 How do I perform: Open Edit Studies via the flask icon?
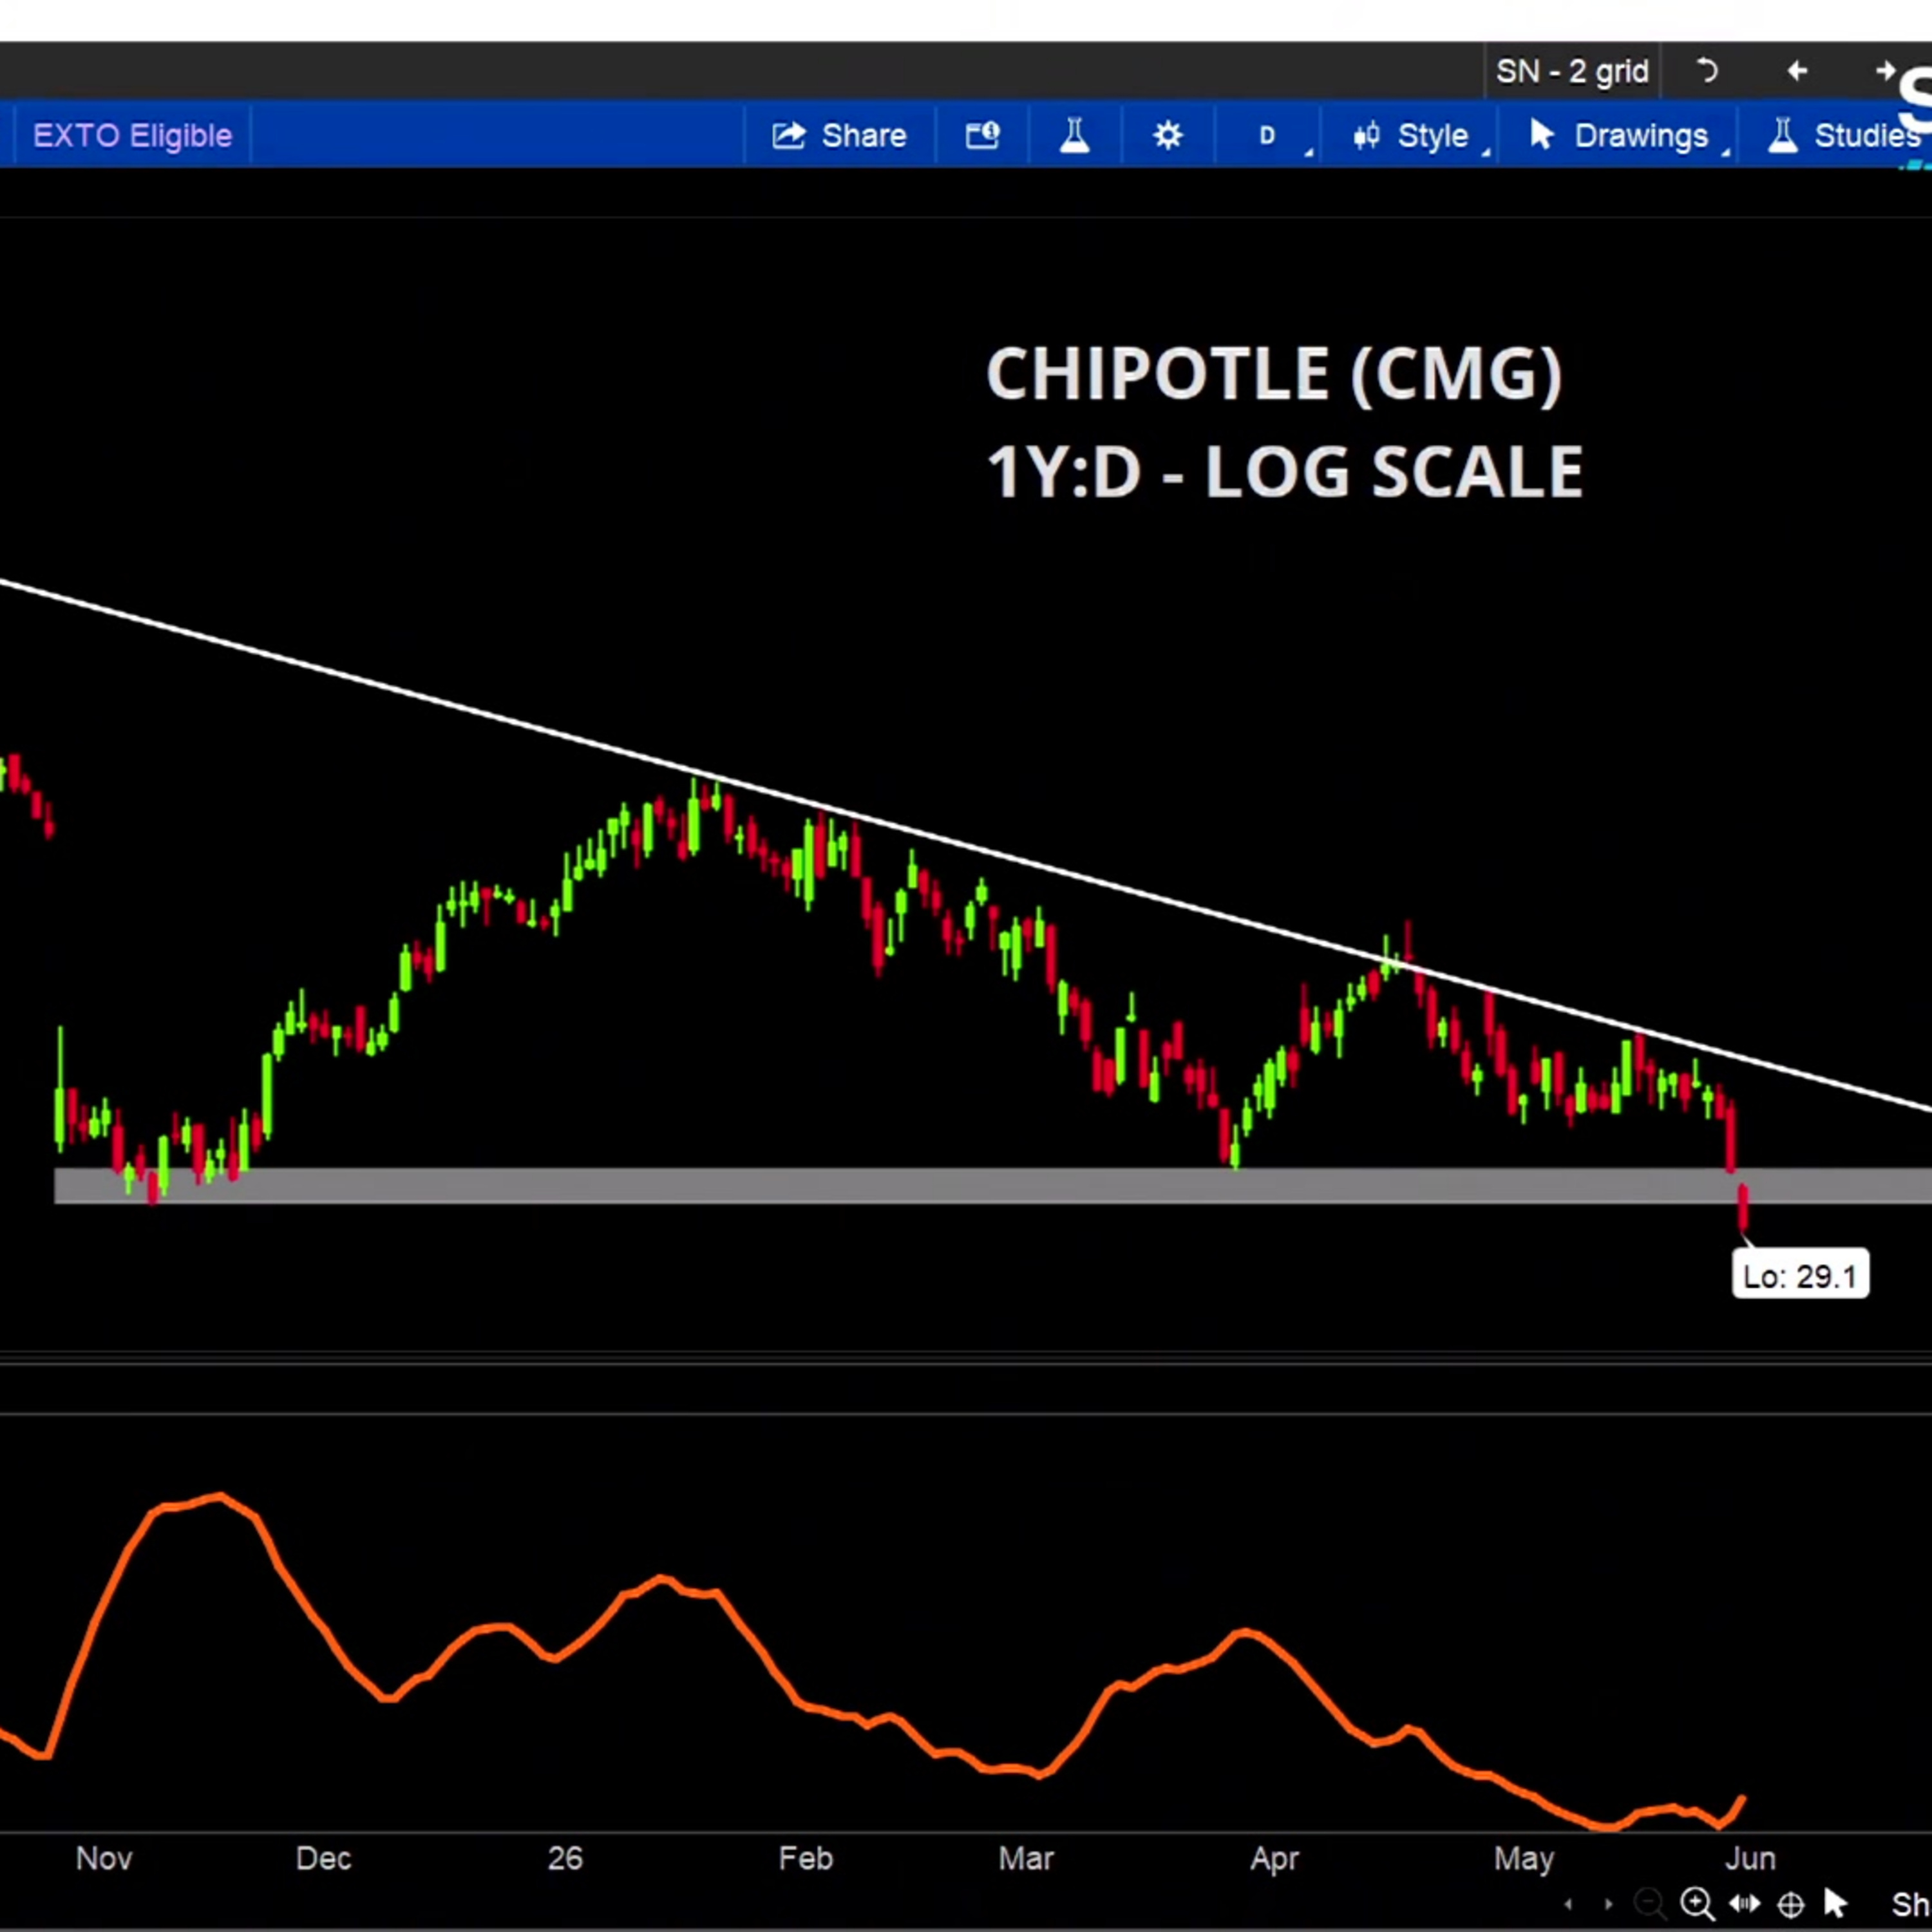1075,135
